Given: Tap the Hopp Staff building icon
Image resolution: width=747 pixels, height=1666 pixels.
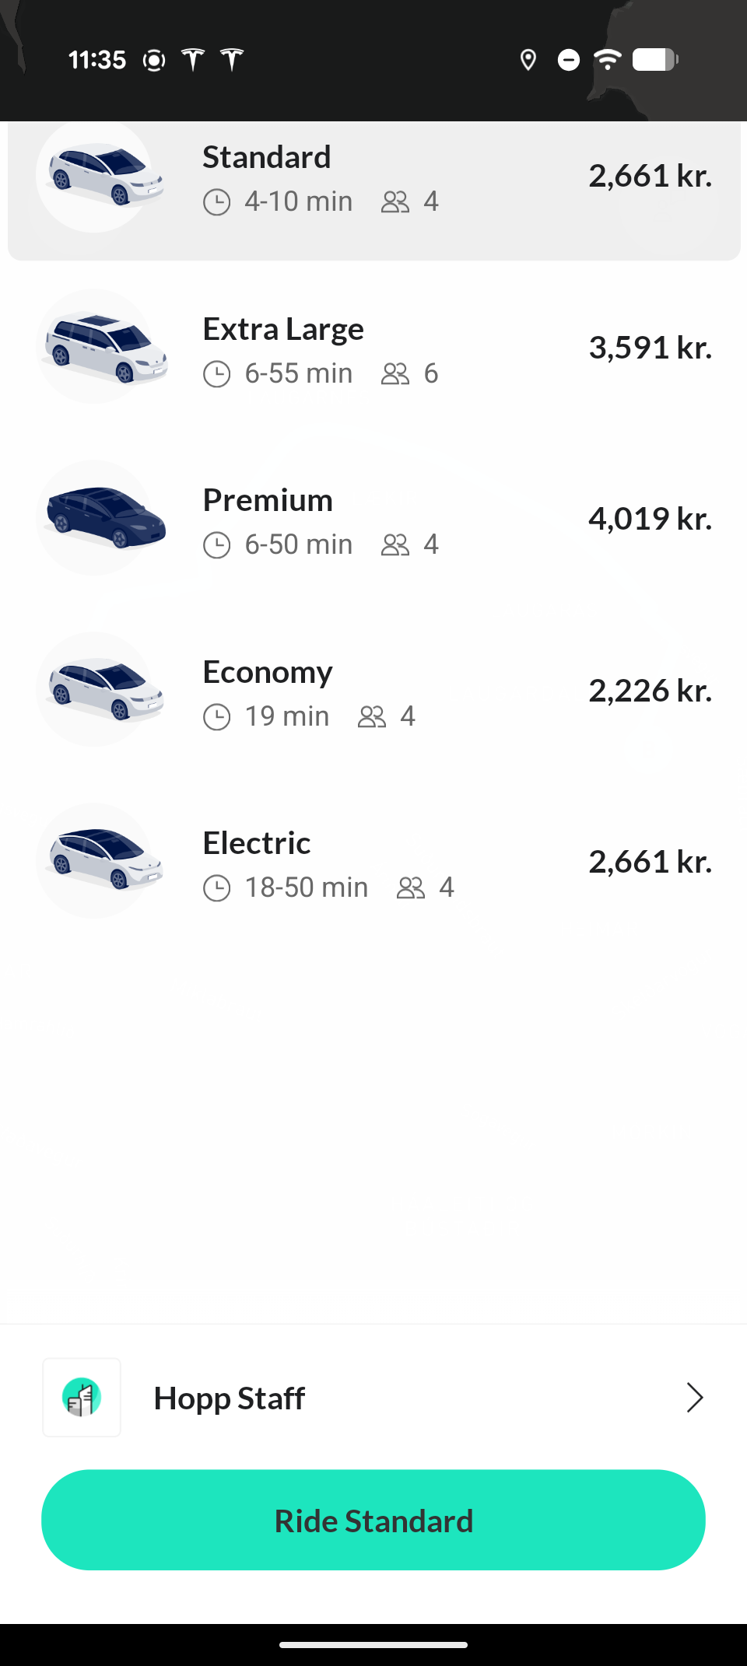Looking at the screenshot, I should pos(82,1398).
